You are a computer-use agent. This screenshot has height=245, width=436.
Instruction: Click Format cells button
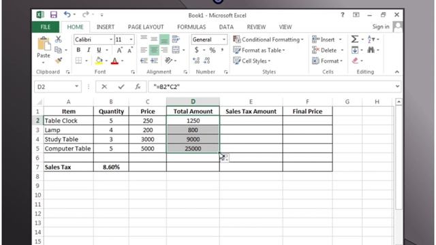click(x=327, y=61)
